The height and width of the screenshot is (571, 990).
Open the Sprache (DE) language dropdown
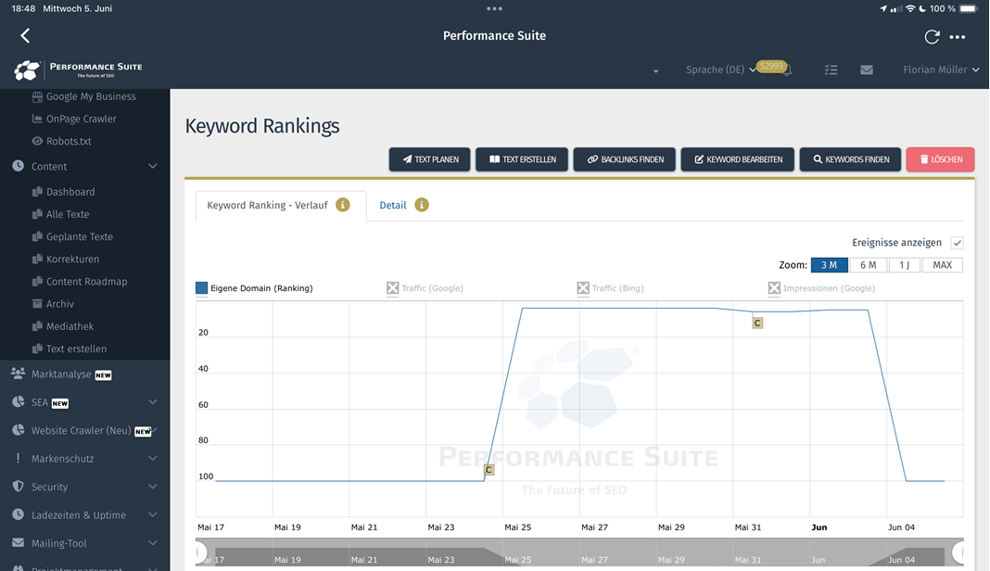click(x=719, y=70)
